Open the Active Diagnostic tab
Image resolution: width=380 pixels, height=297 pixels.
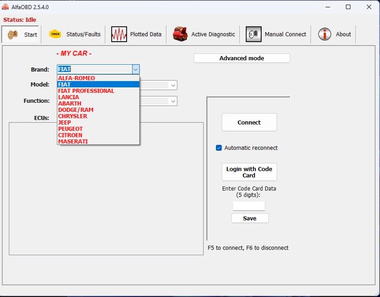click(x=204, y=34)
